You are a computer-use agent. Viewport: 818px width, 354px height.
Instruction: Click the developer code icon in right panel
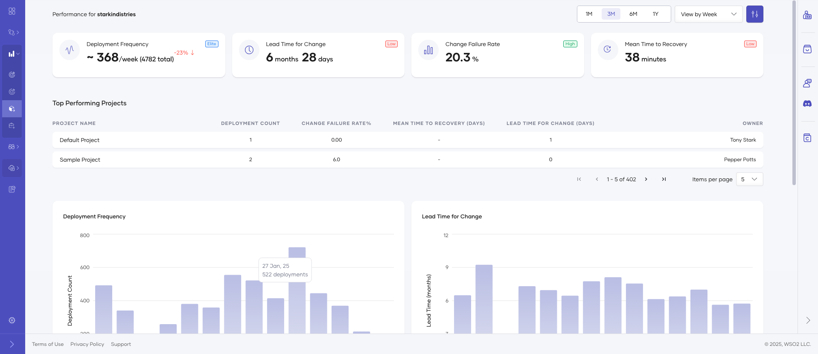pyautogui.click(x=807, y=15)
